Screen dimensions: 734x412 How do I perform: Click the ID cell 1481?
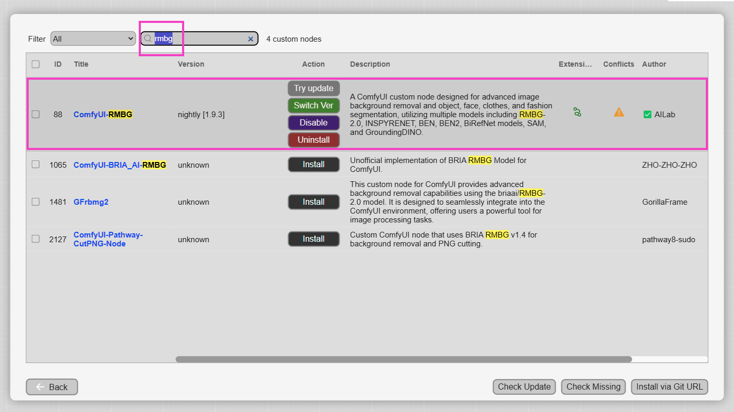58,202
